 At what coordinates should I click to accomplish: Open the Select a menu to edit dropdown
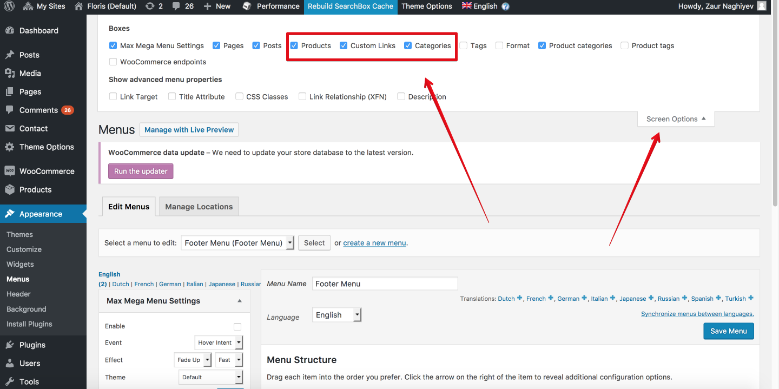[x=237, y=243]
